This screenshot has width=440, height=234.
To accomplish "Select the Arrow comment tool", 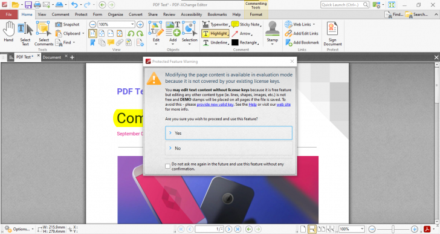I will (242, 33).
